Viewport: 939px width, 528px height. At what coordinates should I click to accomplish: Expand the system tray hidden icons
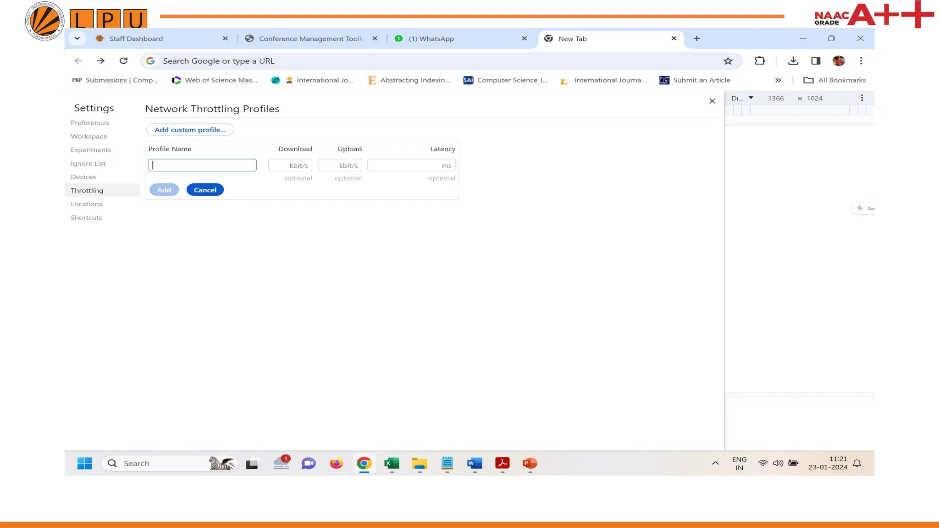pos(715,463)
